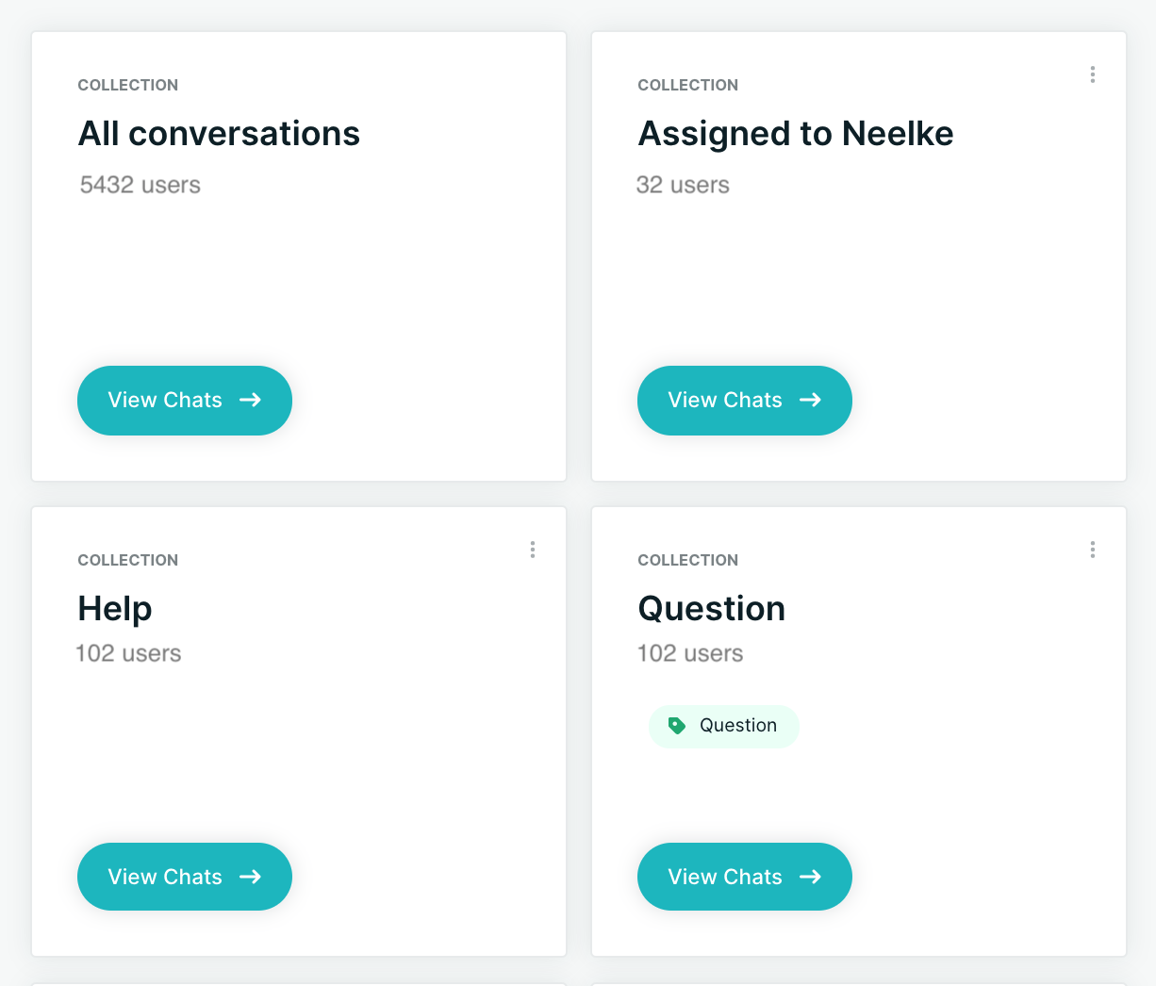View chats for All conversations collection
The width and height of the screenshot is (1156, 986).
coord(185,401)
